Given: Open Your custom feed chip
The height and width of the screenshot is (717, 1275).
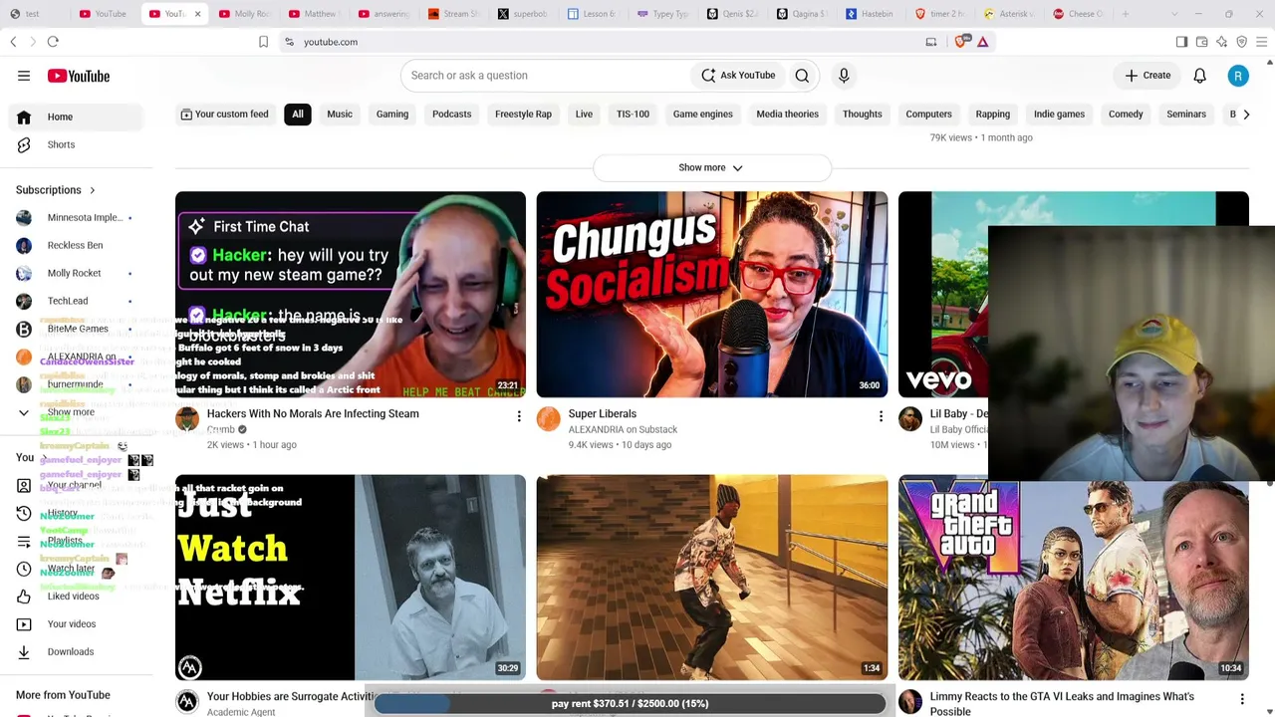Looking at the screenshot, I should click(225, 115).
